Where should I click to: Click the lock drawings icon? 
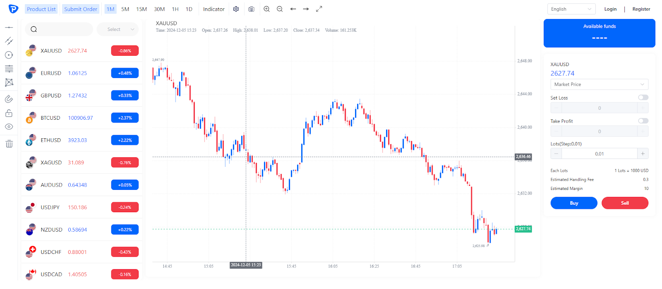9,113
